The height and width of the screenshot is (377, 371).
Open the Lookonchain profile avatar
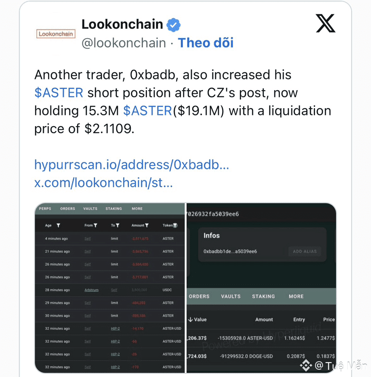56,34
